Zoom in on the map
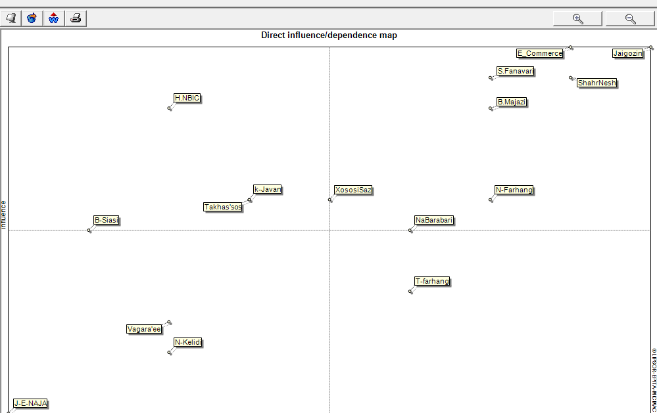Screen dimensions: 657x413 pos(577,18)
